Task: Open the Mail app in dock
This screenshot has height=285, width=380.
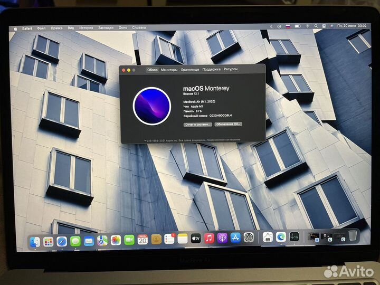Action: tap(89, 241)
